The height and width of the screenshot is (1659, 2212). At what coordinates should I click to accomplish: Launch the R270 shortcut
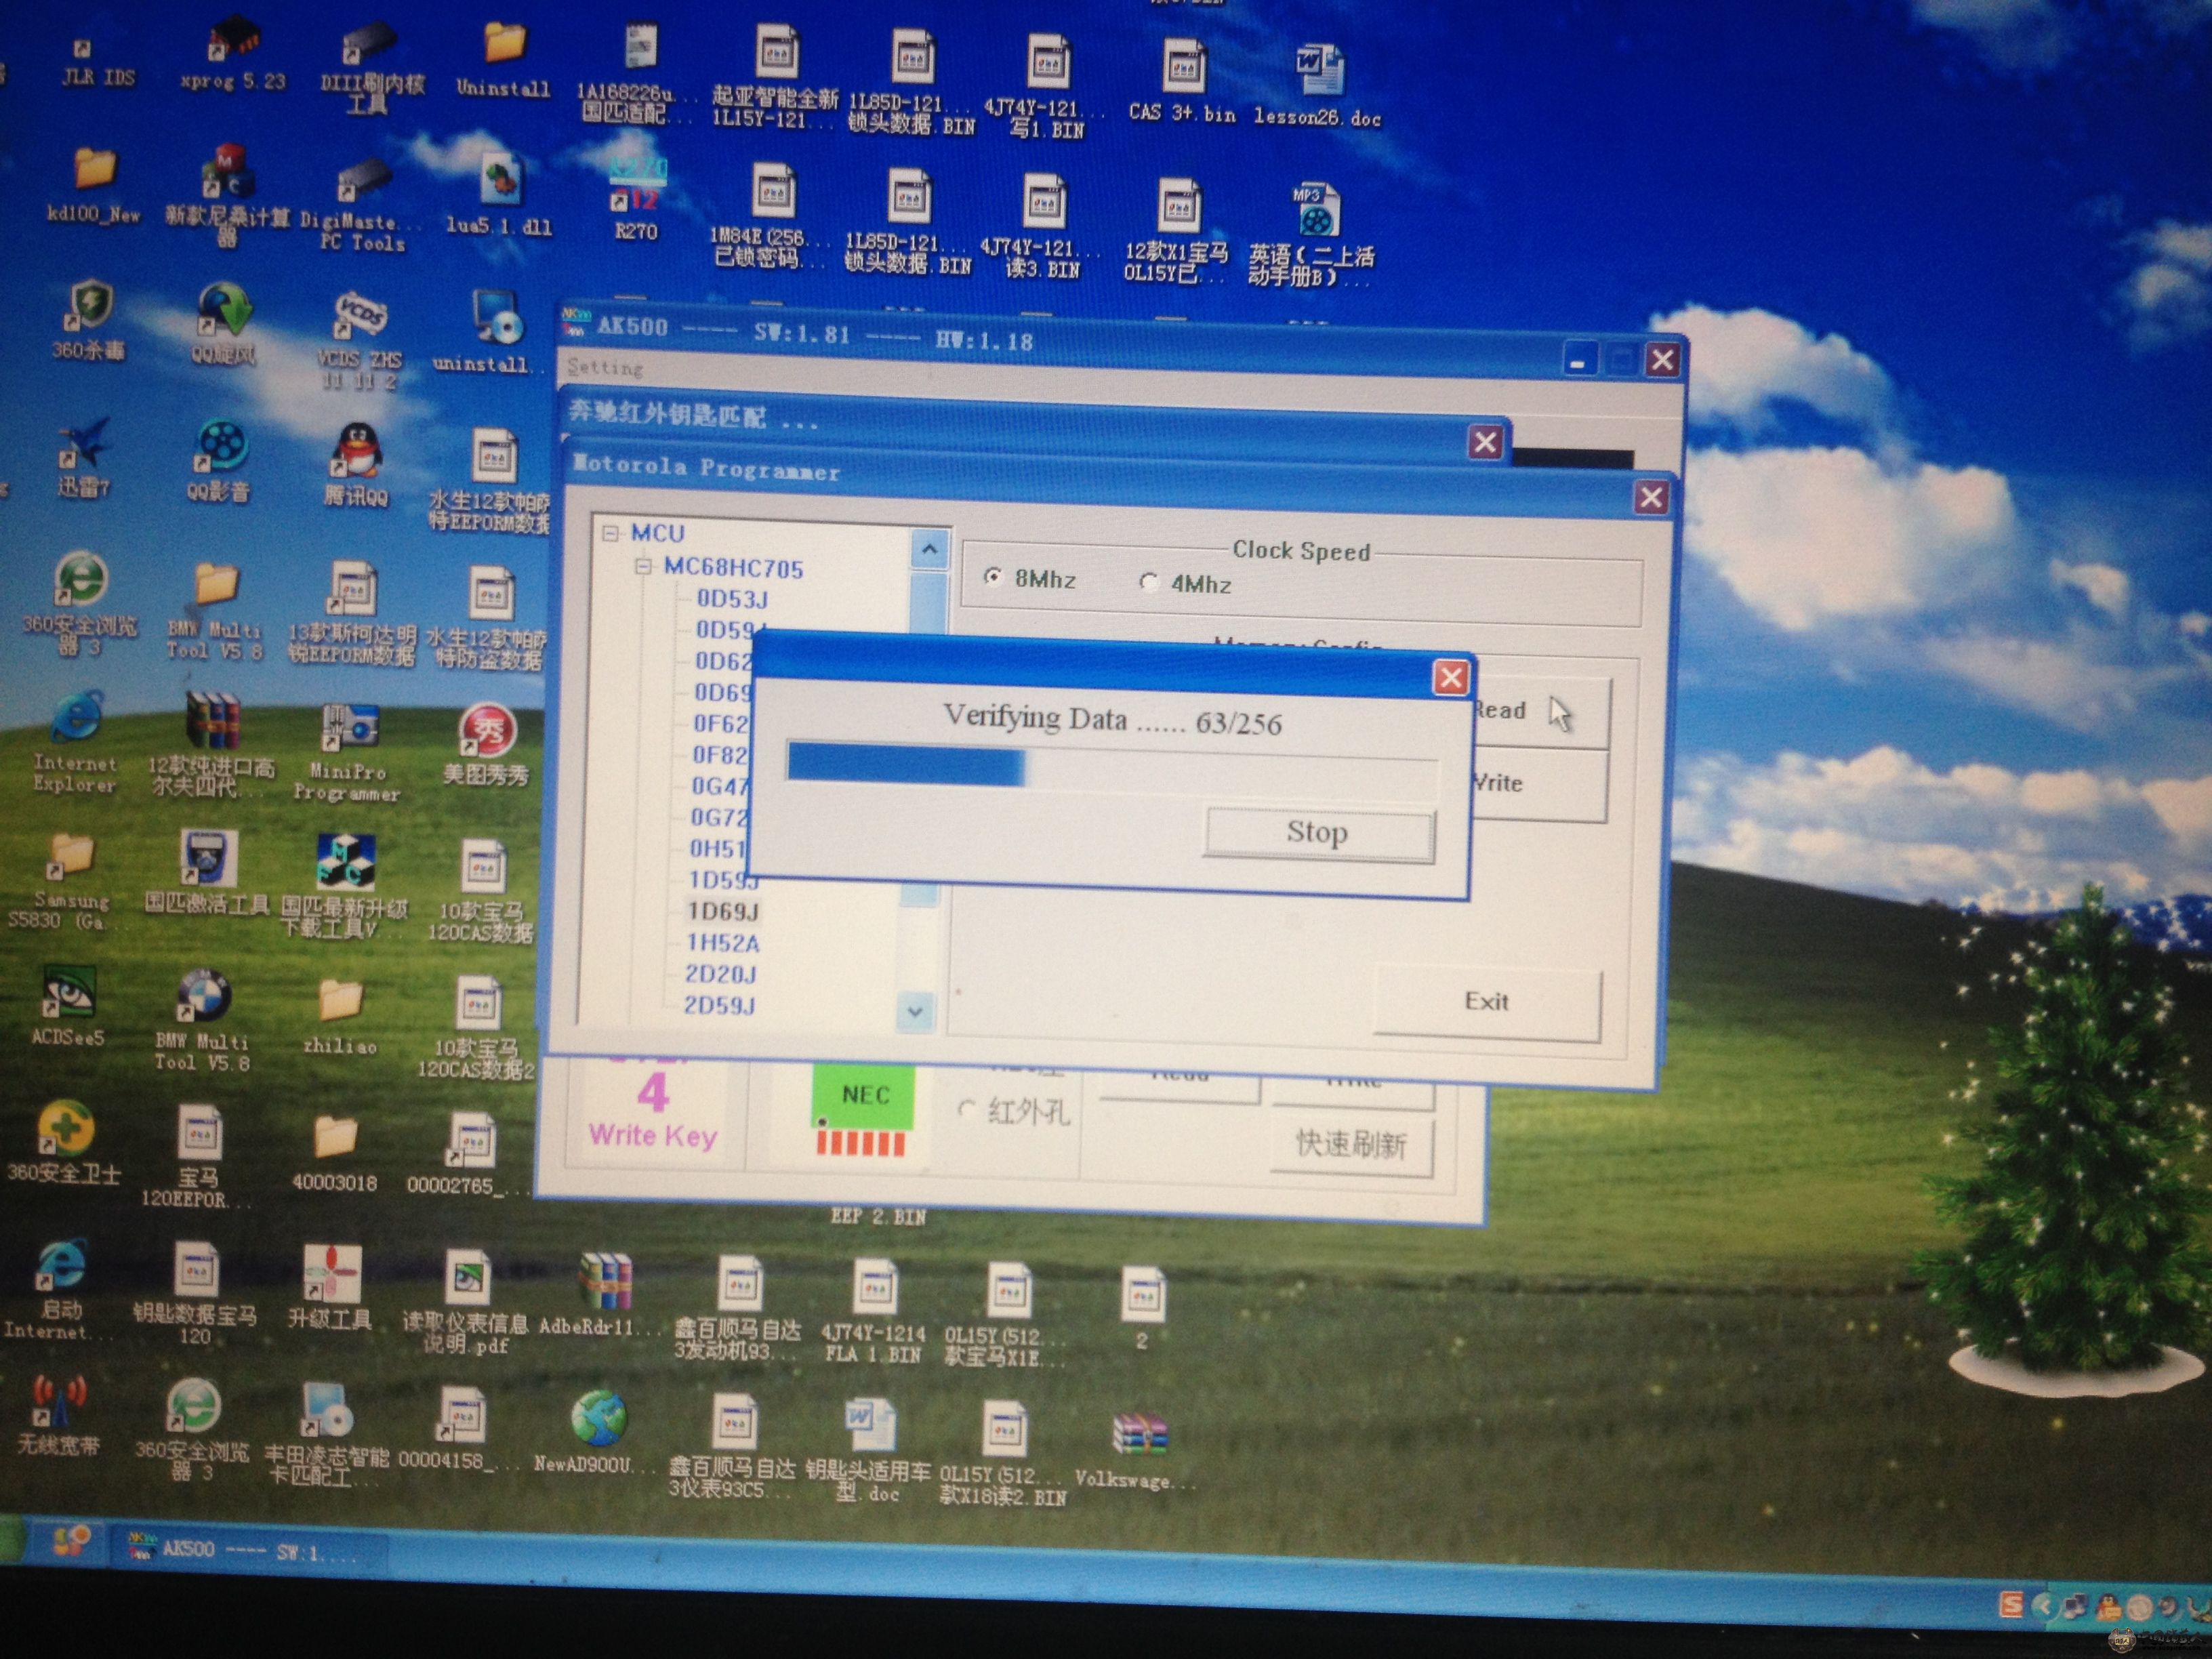tap(636, 200)
